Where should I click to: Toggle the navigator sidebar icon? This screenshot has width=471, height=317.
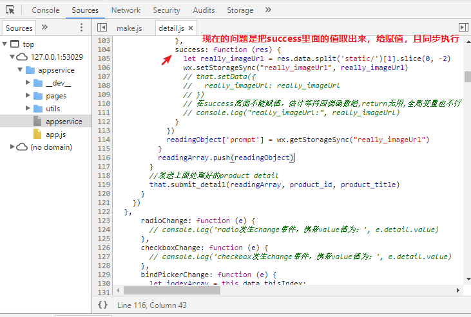click(102, 28)
